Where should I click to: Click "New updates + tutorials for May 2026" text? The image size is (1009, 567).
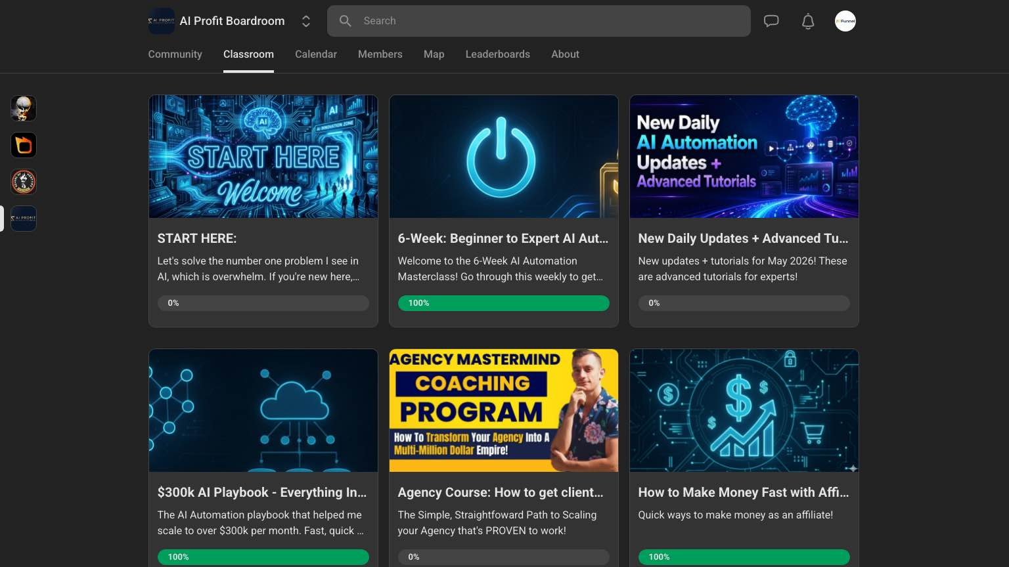tap(742, 269)
